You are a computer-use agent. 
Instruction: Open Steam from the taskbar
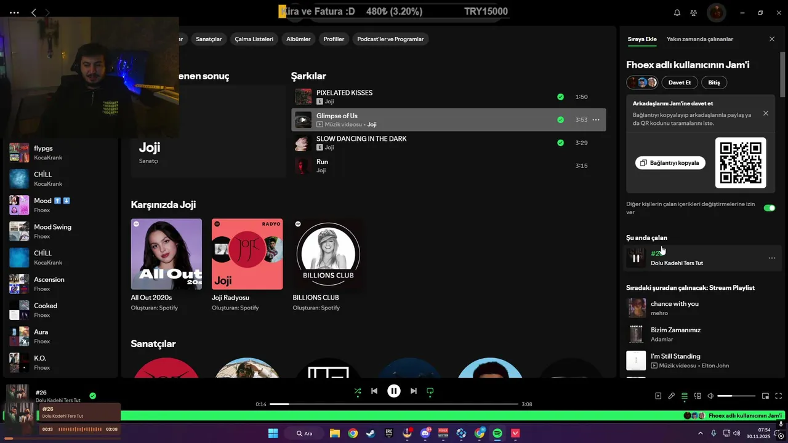(371, 433)
